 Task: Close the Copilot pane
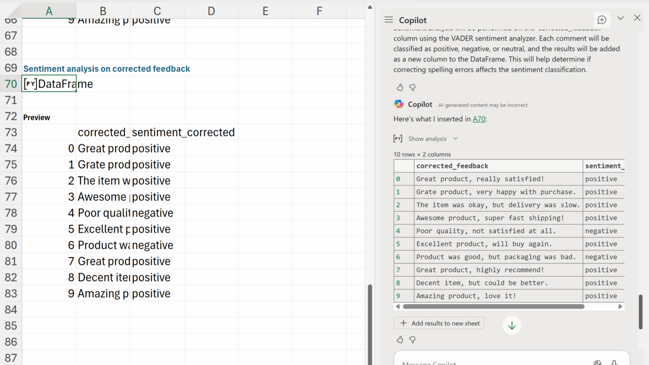tap(637, 18)
